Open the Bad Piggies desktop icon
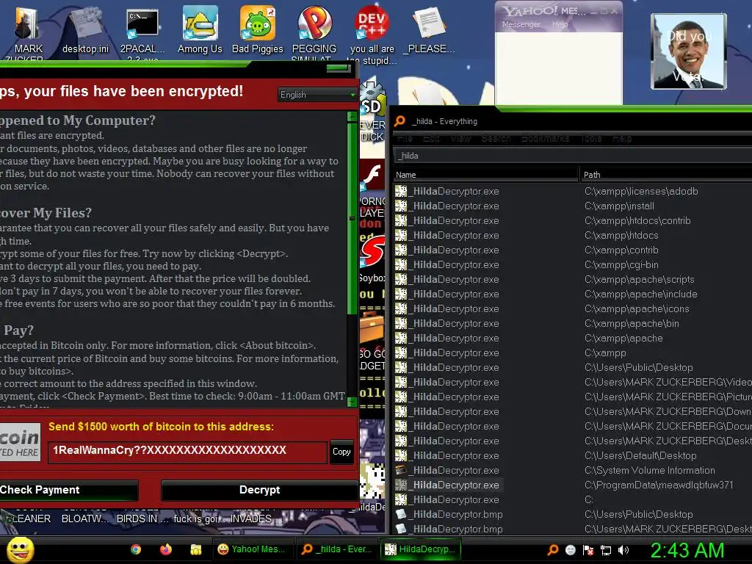The width and height of the screenshot is (752, 564). [x=258, y=30]
